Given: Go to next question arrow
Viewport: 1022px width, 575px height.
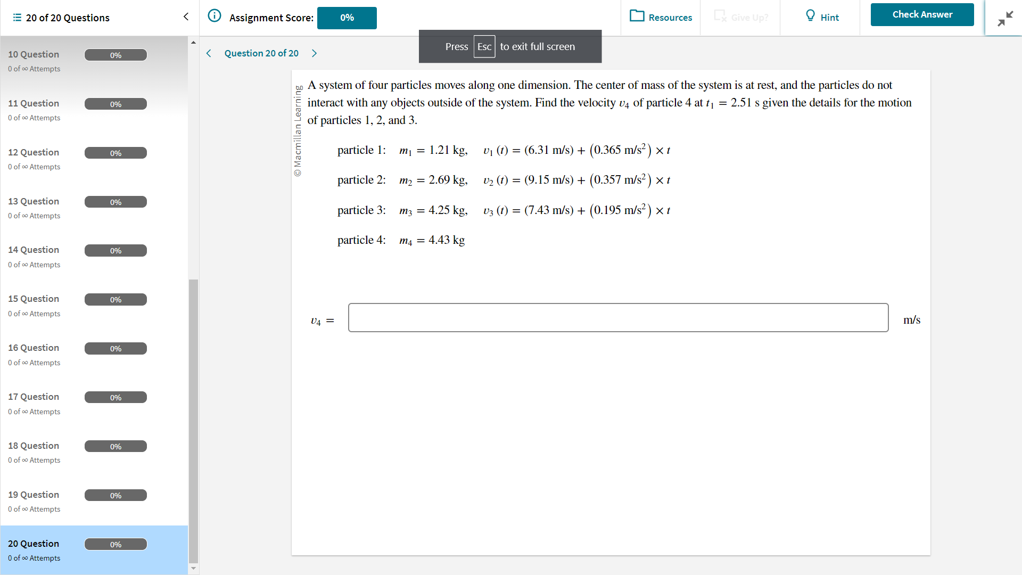Looking at the screenshot, I should tap(314, 53).
